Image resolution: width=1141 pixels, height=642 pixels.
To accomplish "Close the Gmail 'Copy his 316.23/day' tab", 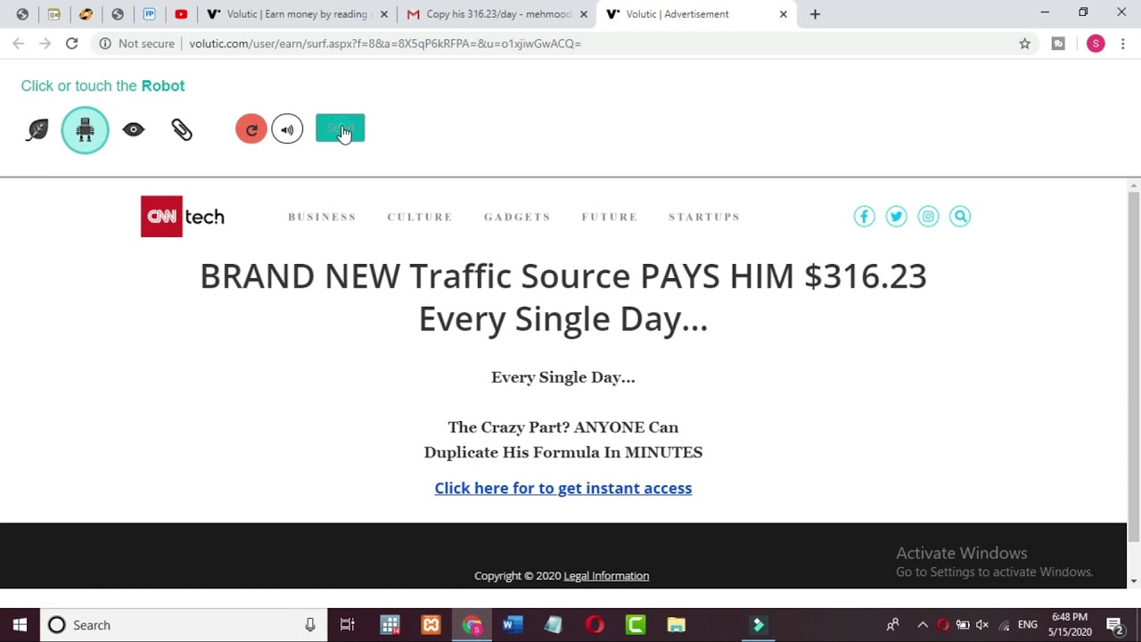I will click(x=584, y=14).
